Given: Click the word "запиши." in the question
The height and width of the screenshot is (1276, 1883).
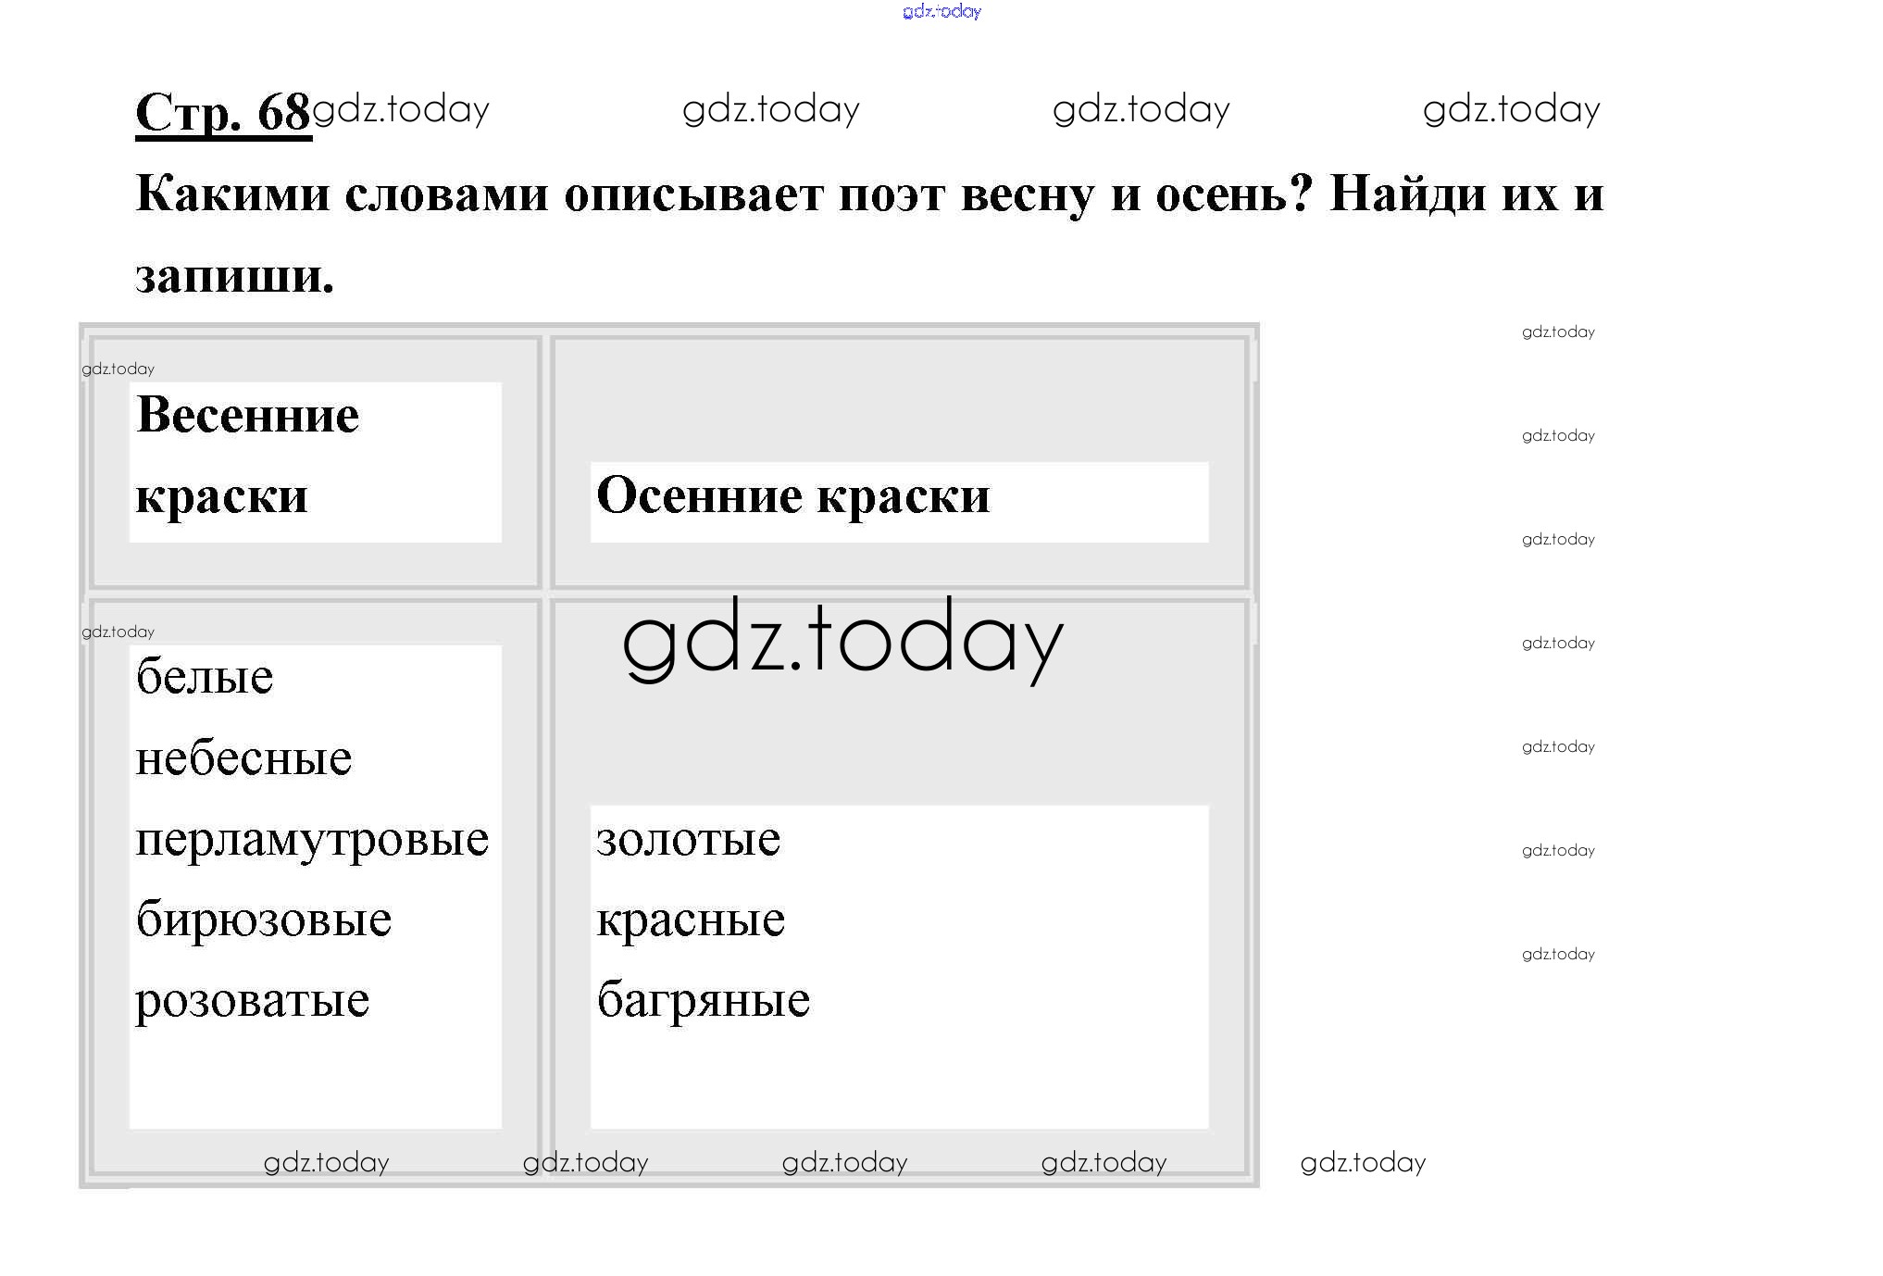Looking at the screenshot, I should [234, 276].
